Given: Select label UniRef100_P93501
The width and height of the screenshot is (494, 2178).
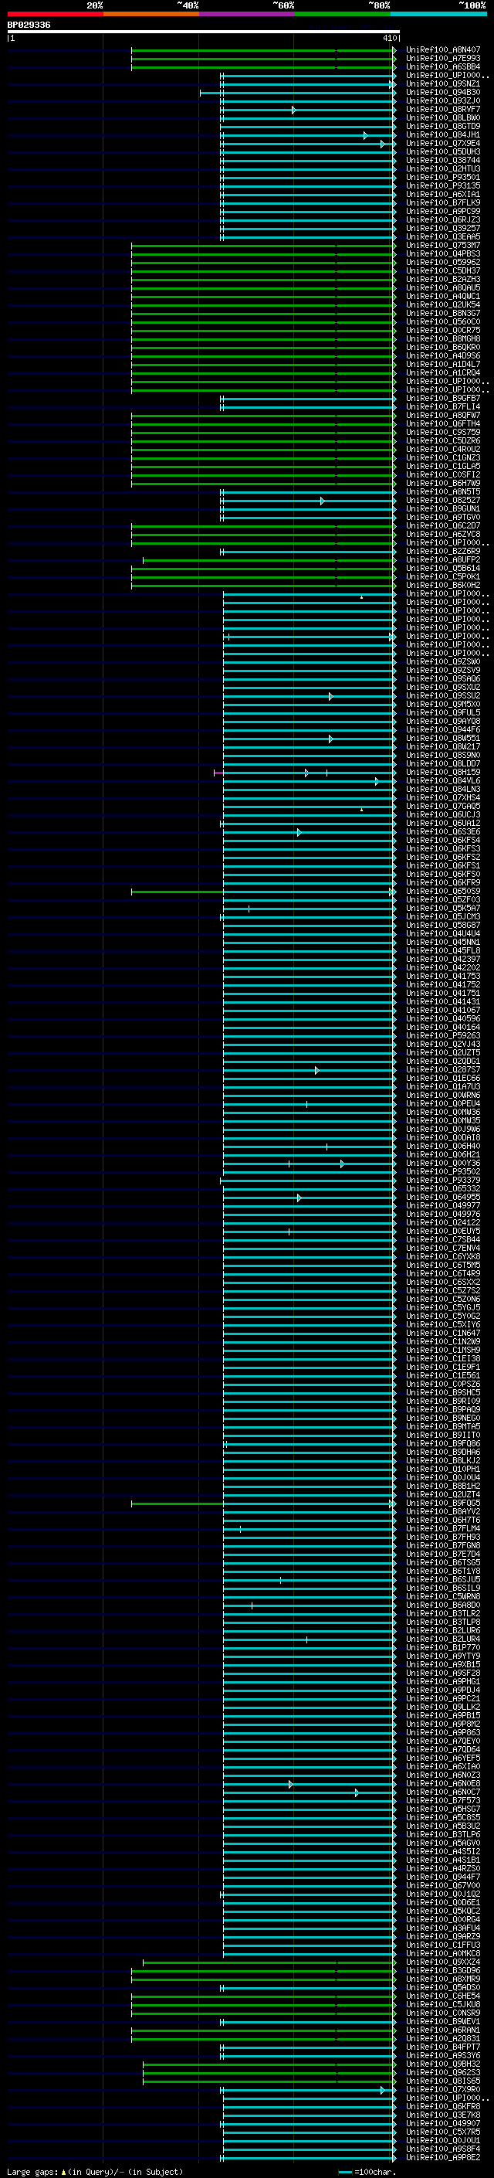Looking at the screenshot, I should tap(442, 178).
